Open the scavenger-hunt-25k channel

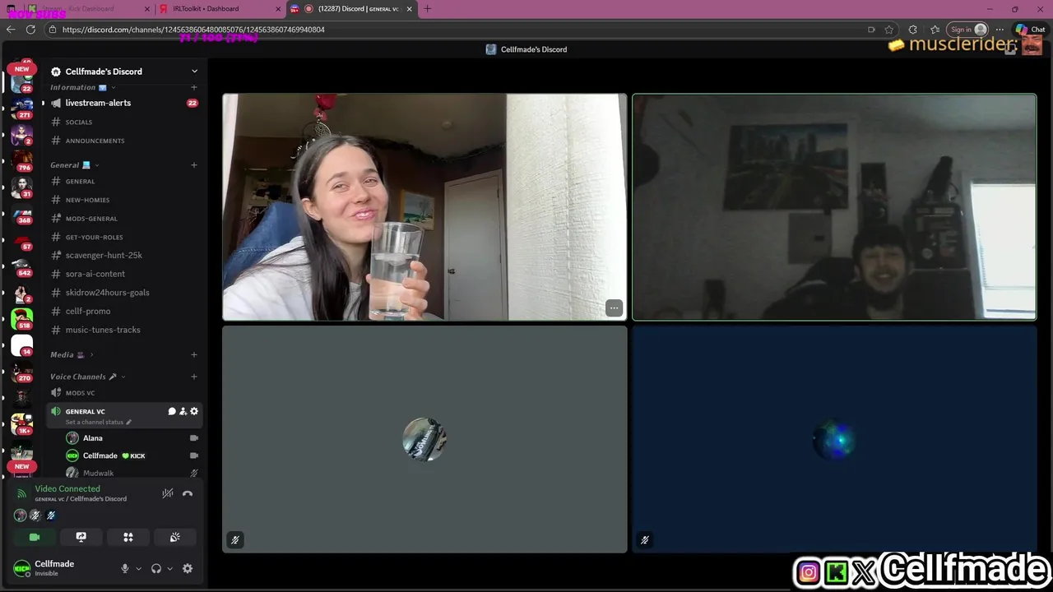click(x=123, y=255)
